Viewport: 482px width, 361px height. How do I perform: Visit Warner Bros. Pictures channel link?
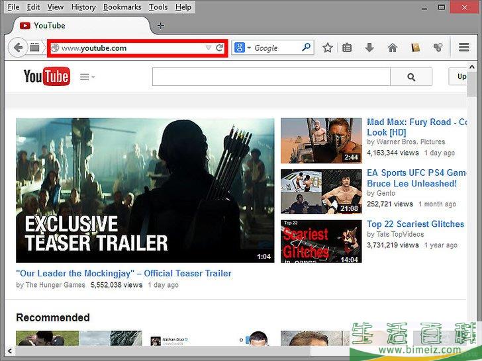pyautogui.click(x=410, y=141)
